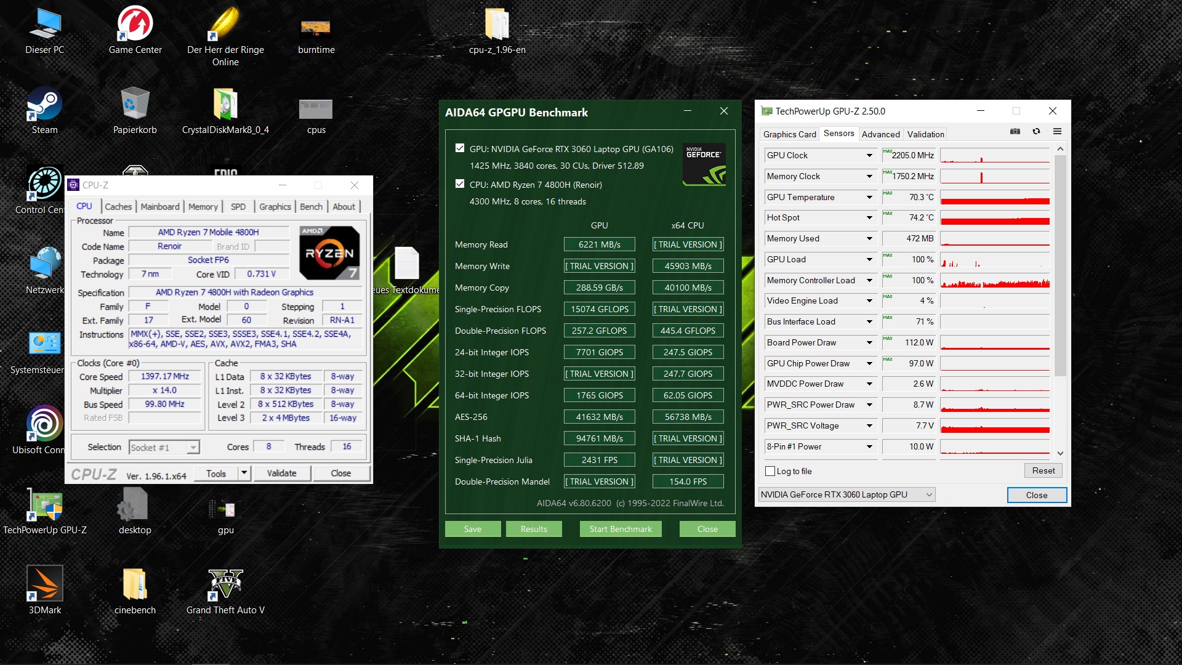Open Grand Theft Auto V shortcut
1182x665 pixels.
click(x=225, y=584)
